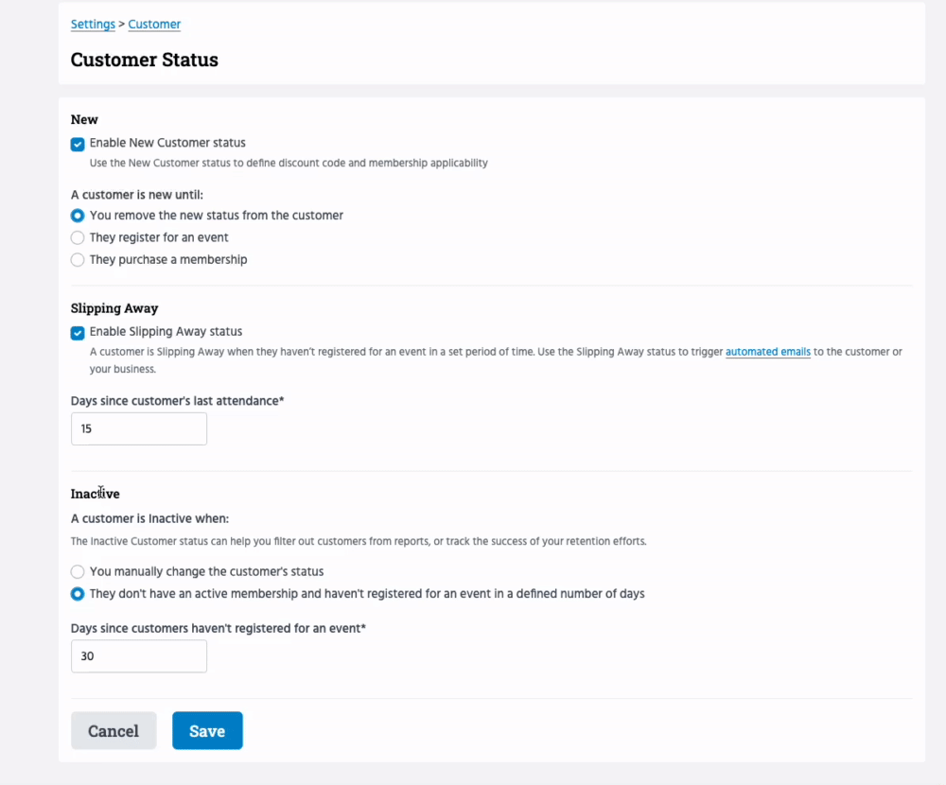Select 'They purchase a membership' radio option
Screen dimensions: 946x785
tap(78, 259)
